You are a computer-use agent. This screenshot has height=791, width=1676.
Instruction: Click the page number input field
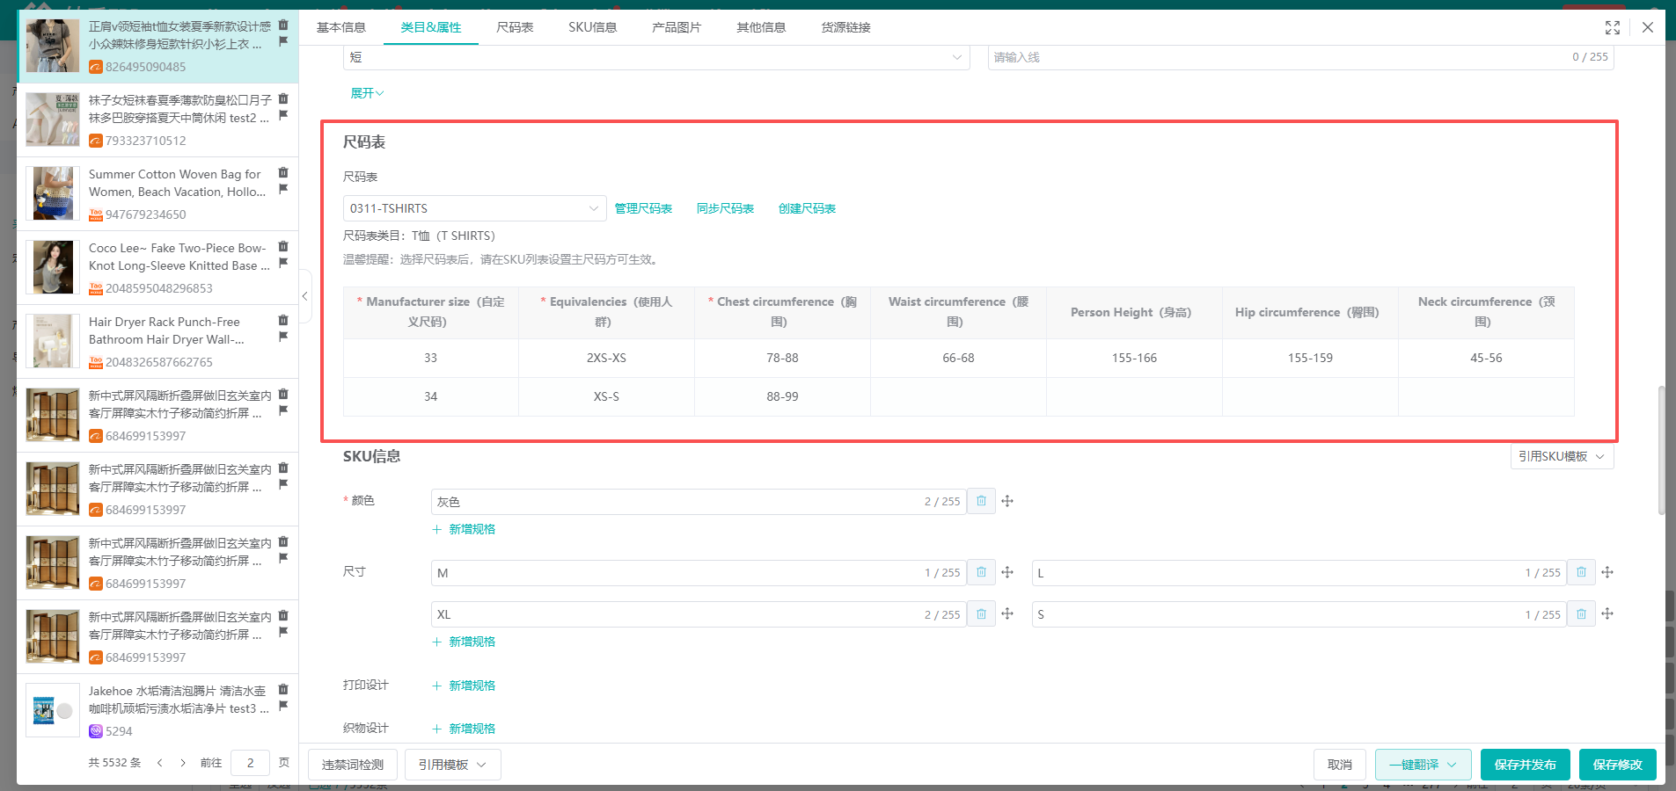250,763
